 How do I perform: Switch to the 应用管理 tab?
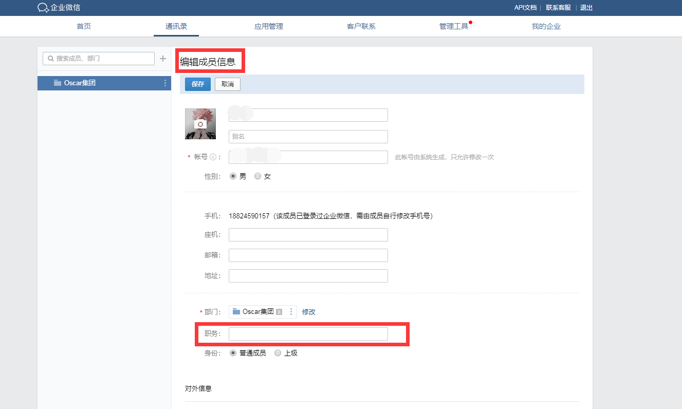(269, 26)
